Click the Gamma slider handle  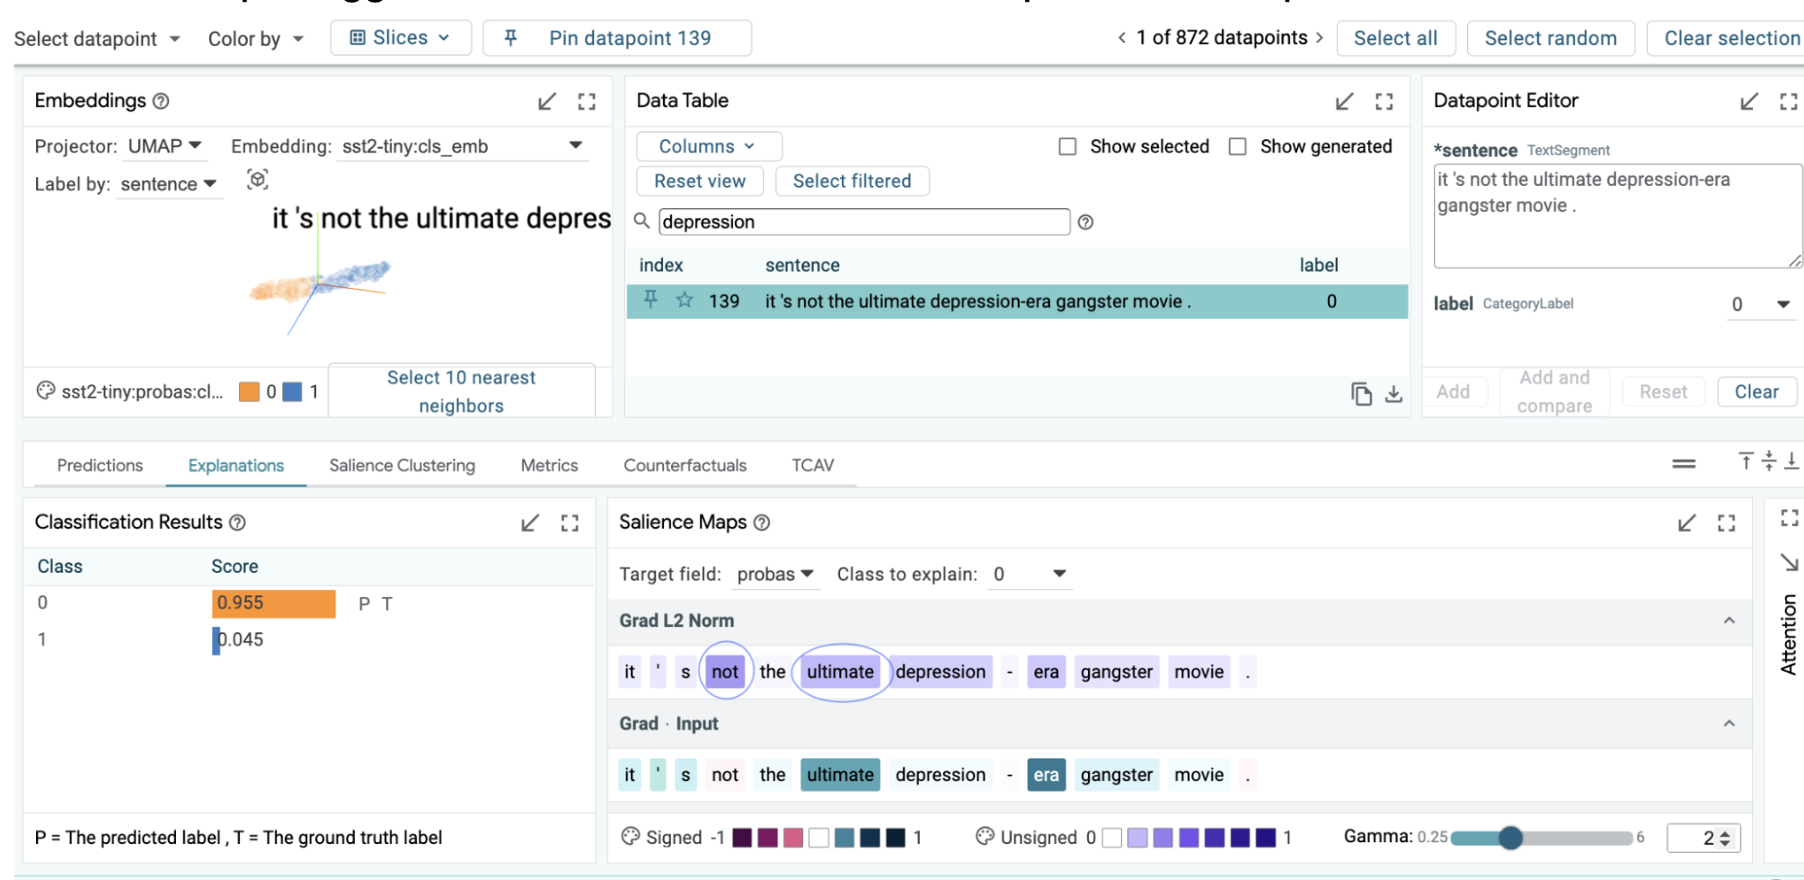click(1510, 838)
